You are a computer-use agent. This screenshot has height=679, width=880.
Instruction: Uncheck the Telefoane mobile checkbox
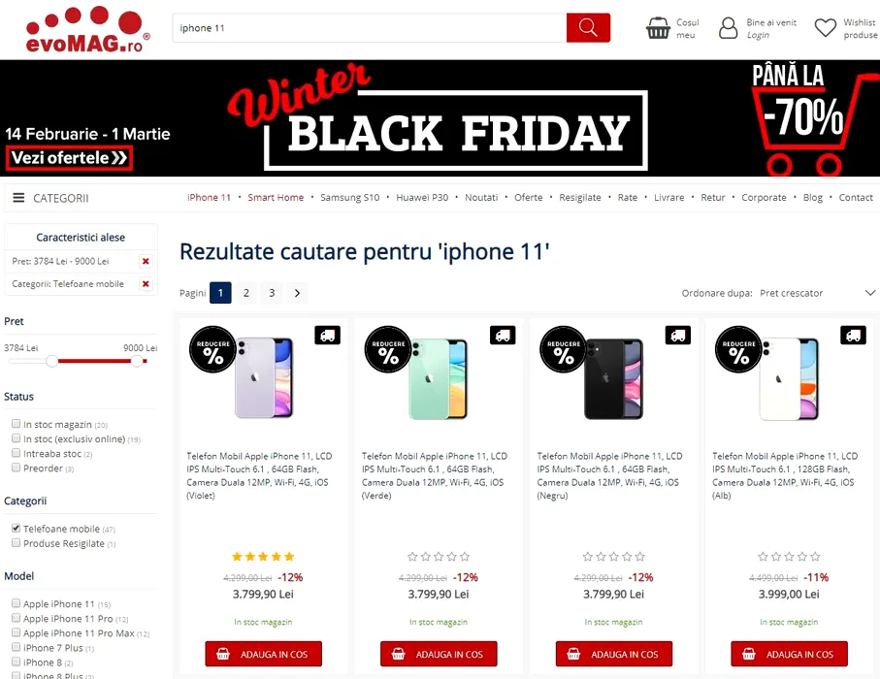pos(16,528)
